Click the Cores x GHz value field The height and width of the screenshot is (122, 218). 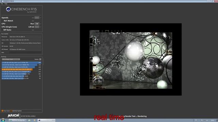(x=25, y=40)
